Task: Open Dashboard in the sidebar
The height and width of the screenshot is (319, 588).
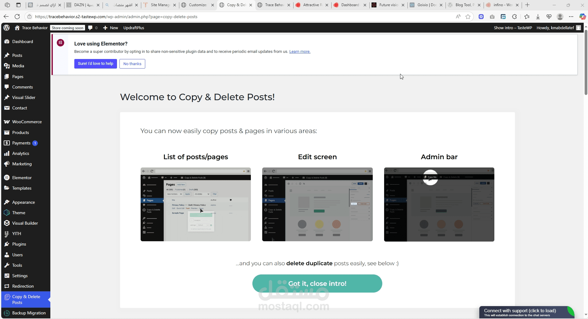Action: [x=26, y=41]
